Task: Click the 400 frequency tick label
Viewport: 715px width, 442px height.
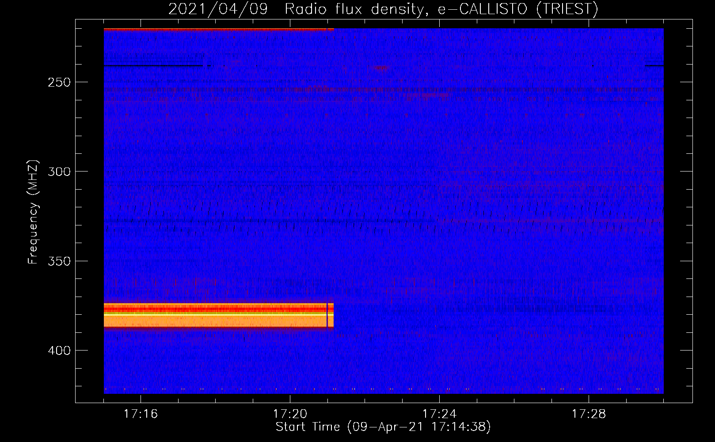Action: pos(59,351)
